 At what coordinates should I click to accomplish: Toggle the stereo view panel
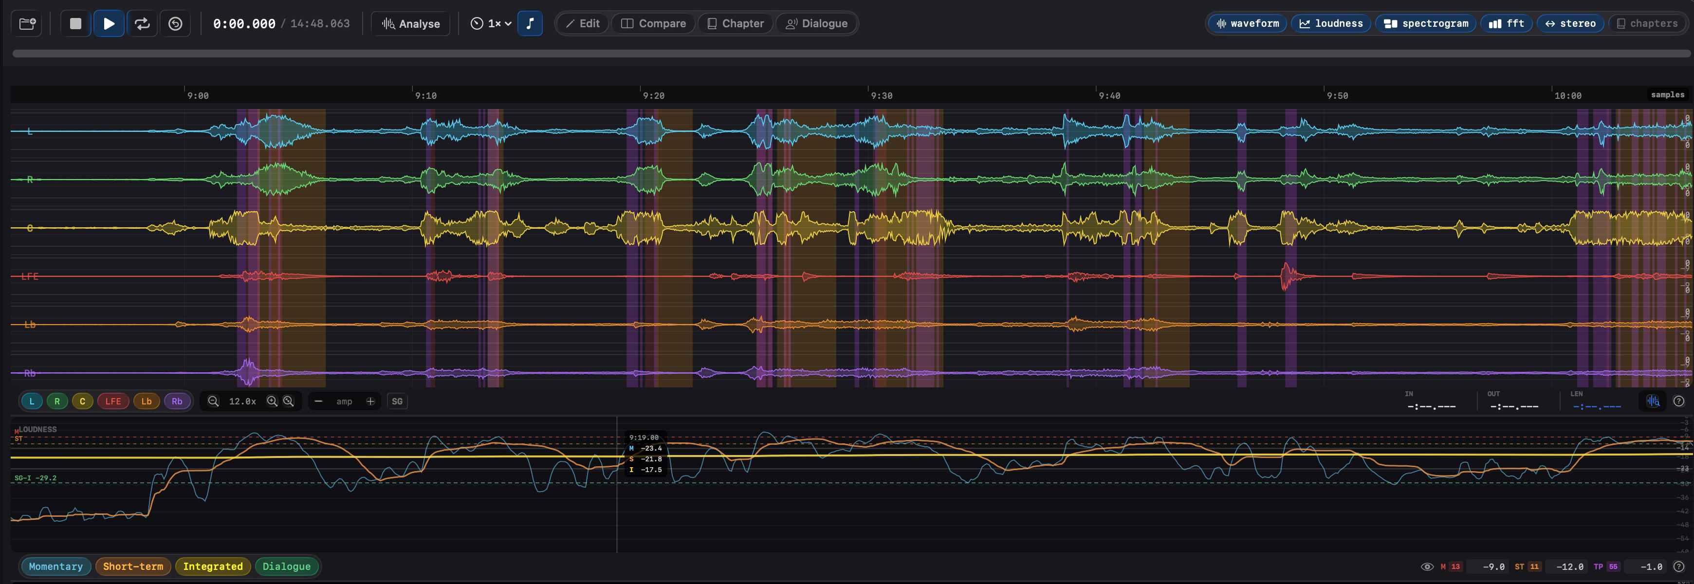(x=1570, y=24)
